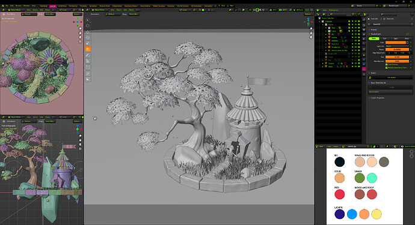
Task: Click the camera view gizmo in main viewport
Action: click(x=312, y=37)
